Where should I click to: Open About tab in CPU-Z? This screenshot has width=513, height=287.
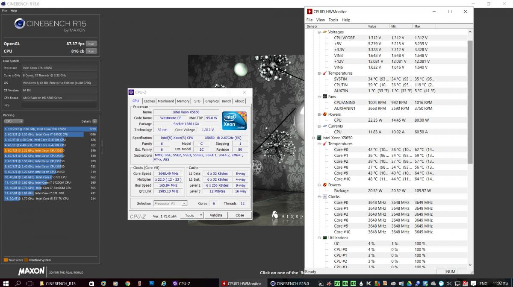click(239, 101)
